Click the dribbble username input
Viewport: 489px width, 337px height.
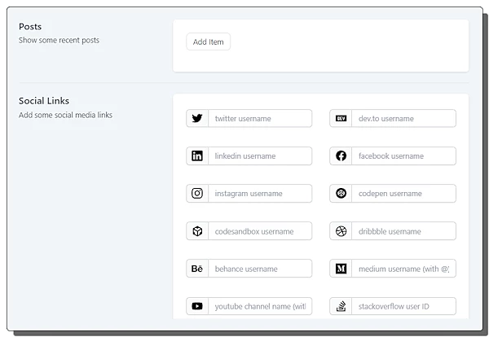coord(403,231)
